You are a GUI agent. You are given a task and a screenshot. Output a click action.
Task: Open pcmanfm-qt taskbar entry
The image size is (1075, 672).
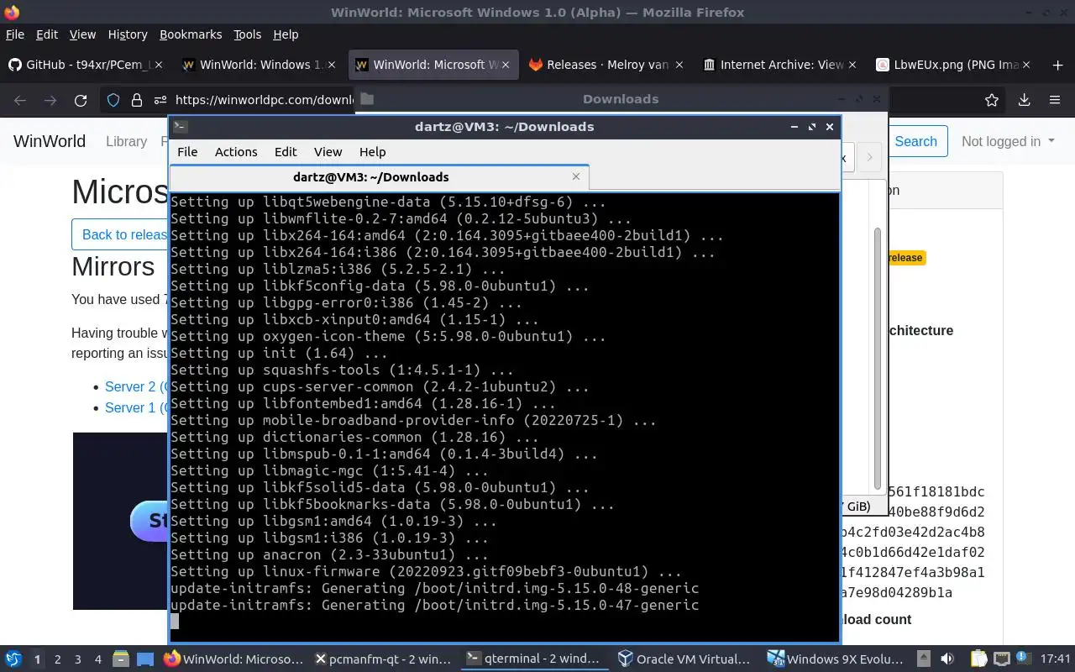tap(383, 659)
